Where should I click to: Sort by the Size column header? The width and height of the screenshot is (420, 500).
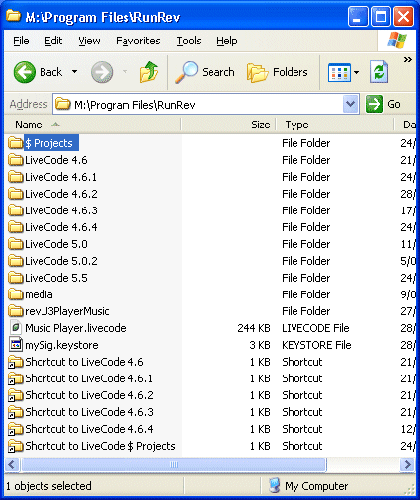pos(228,125)
